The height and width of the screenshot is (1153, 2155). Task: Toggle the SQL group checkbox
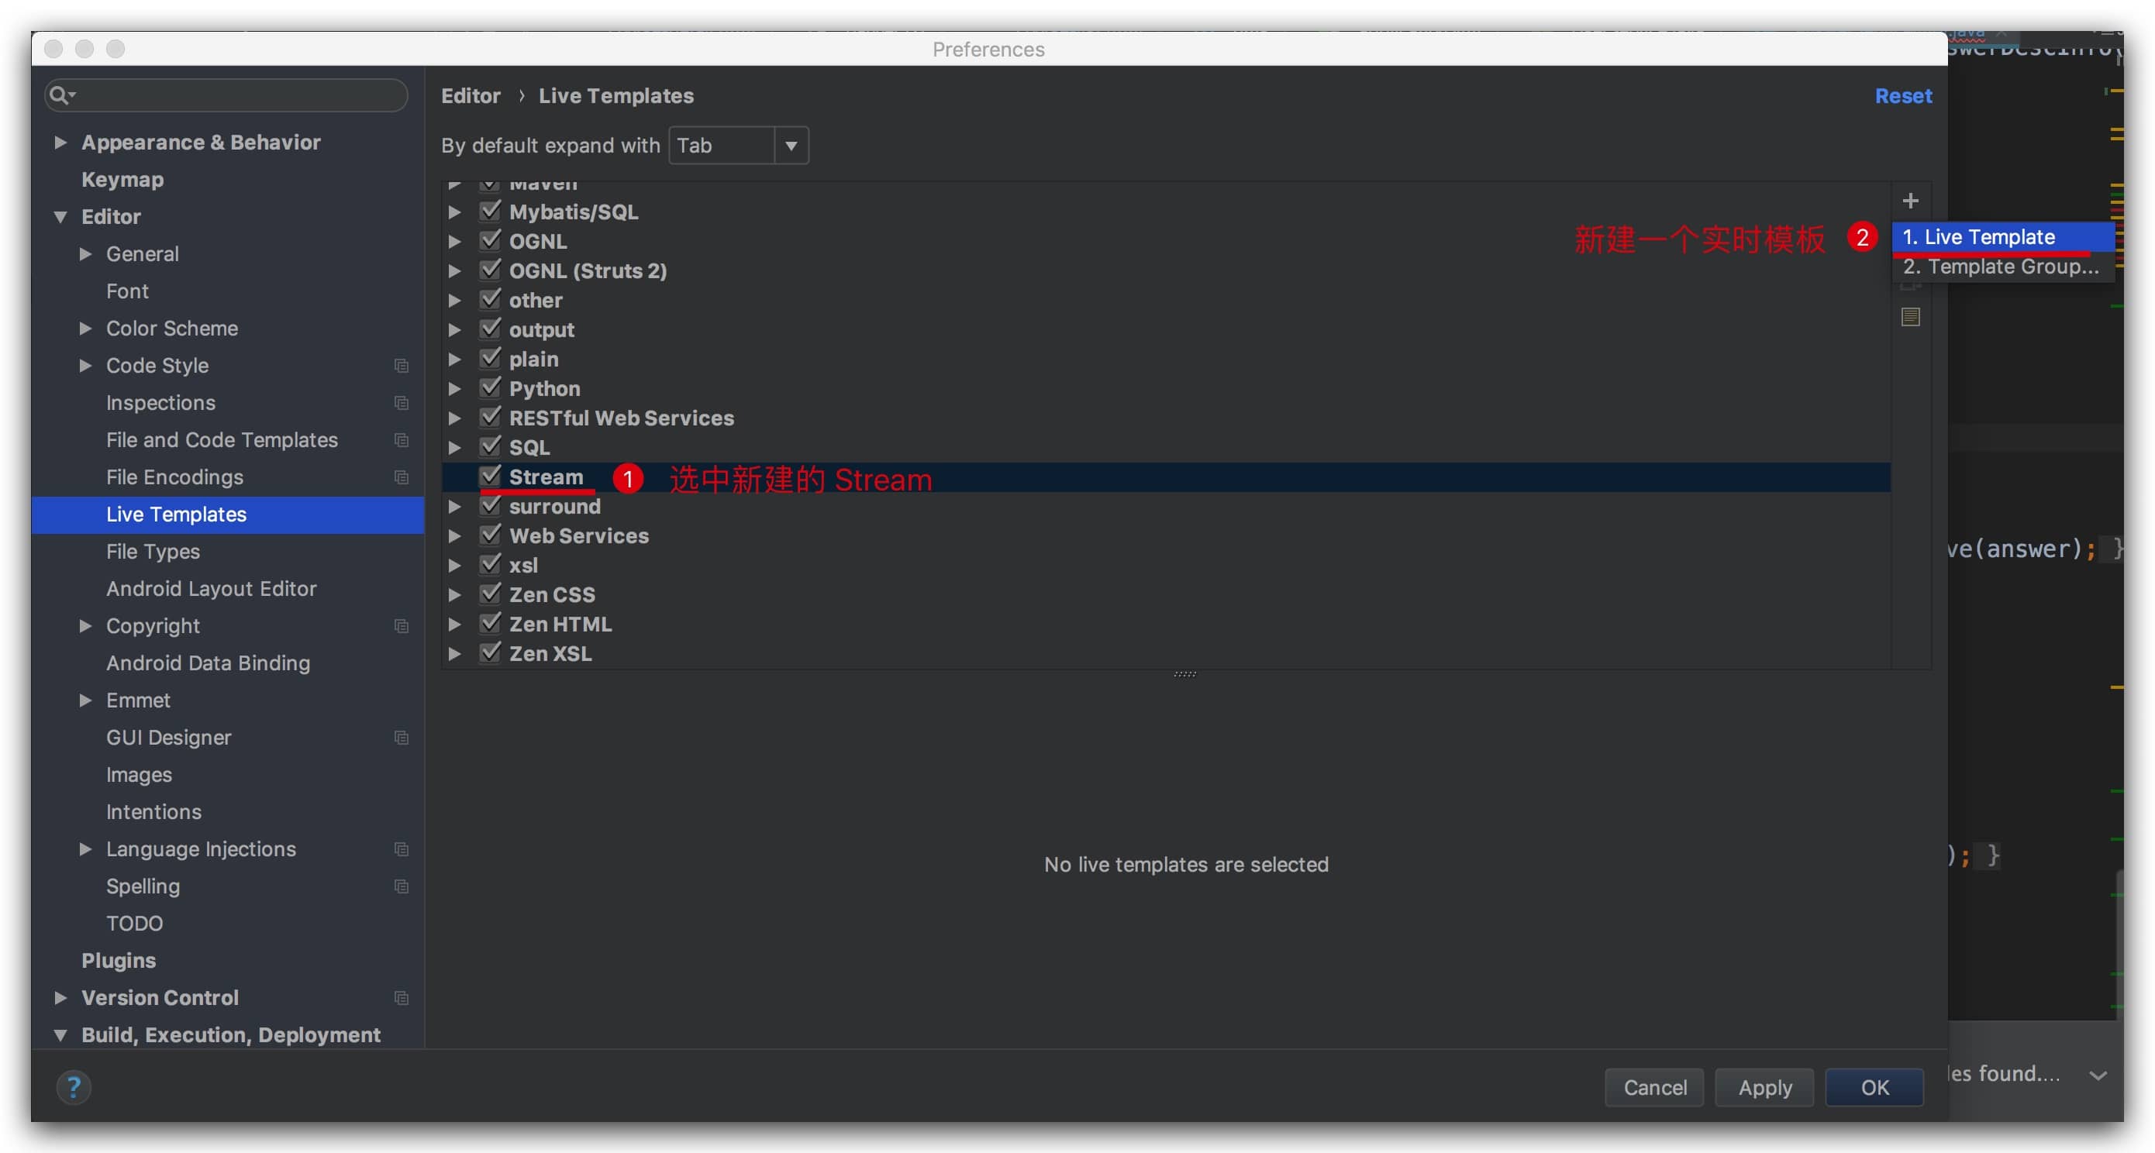[x=490, y=446]
